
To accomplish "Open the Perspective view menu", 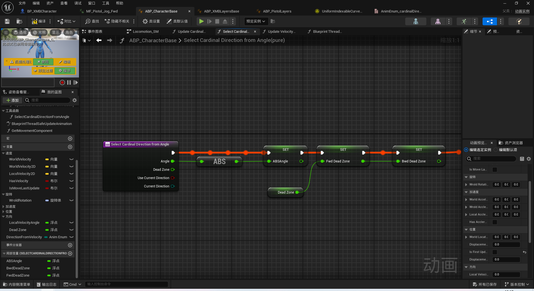I will (x=20, y=32).
